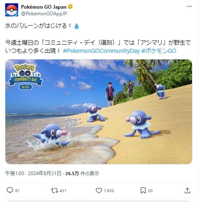The height and width of the screenshot is (202, 204).
Task: Click the 81 replies count
Action: [x=17, y=191]
